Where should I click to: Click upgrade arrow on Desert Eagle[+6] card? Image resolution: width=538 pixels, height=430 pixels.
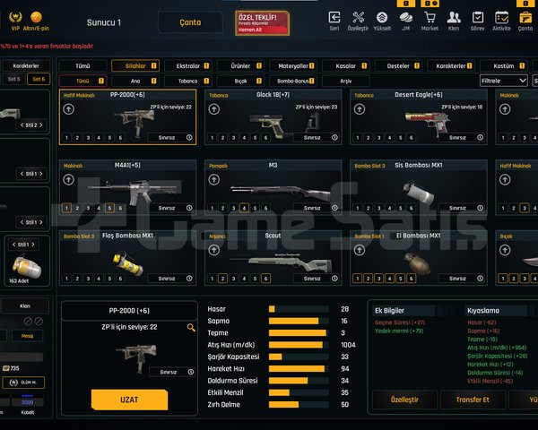coord(360,109)
